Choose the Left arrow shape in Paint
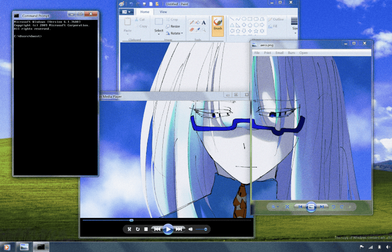The image size is (392, 252). pyautogui.click(x=232, y=31)
